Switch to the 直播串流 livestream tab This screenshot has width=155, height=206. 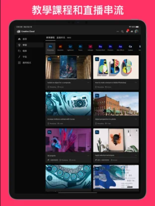click(61, 38)
